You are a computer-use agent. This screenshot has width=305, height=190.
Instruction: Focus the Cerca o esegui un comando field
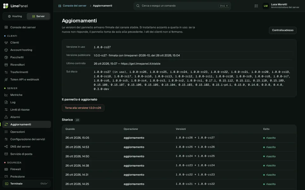pos(182,6)
